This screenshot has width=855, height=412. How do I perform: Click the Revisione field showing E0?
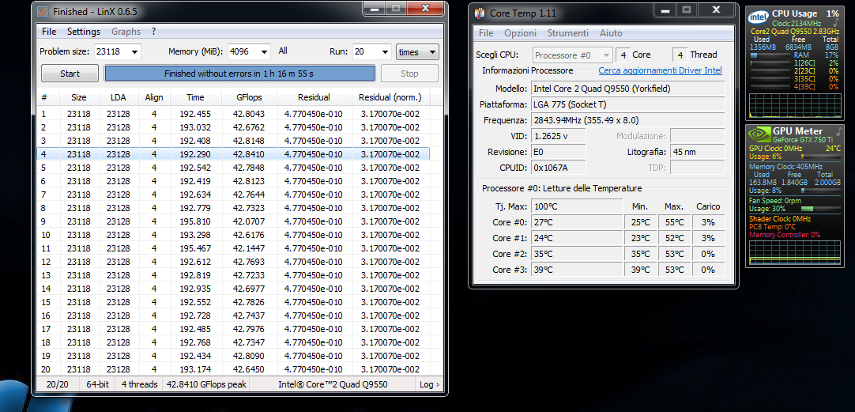[558, 152]
